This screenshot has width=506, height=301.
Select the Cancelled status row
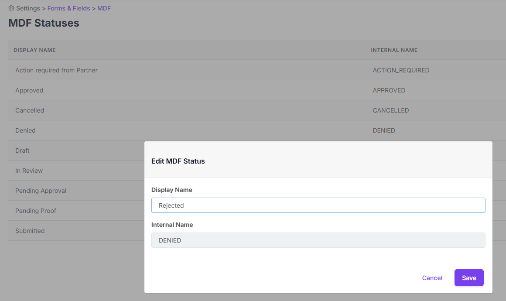coord(257,110)
